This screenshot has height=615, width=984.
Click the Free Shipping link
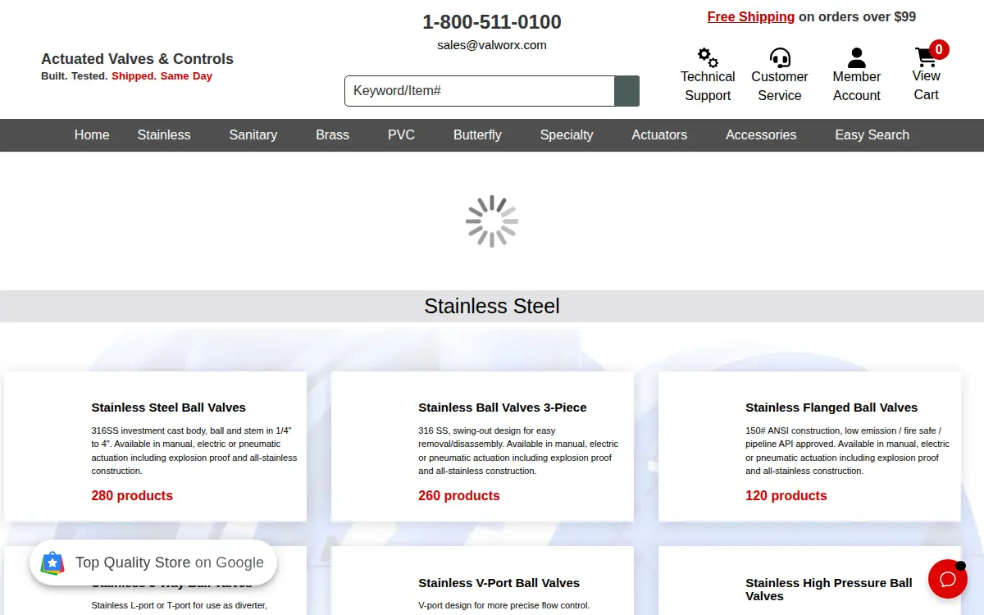(x=751, y=16)
